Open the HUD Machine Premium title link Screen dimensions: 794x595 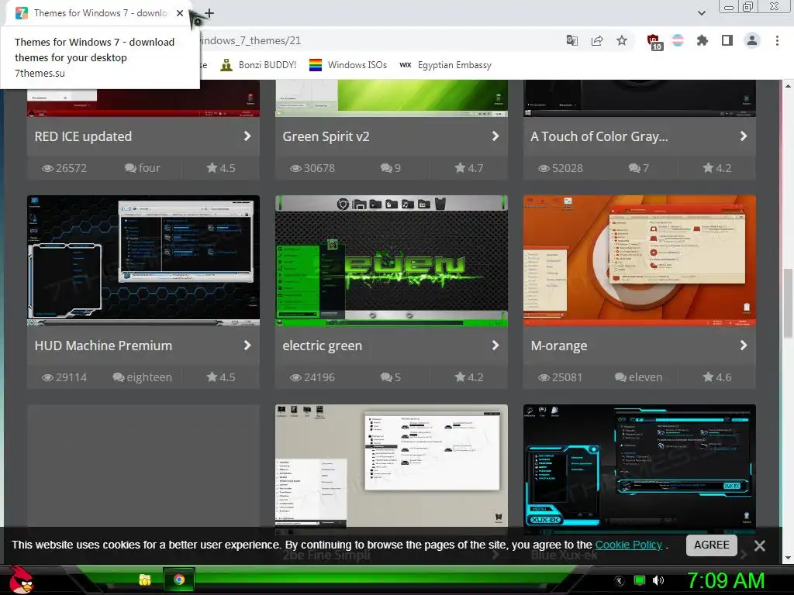point(103,346)
